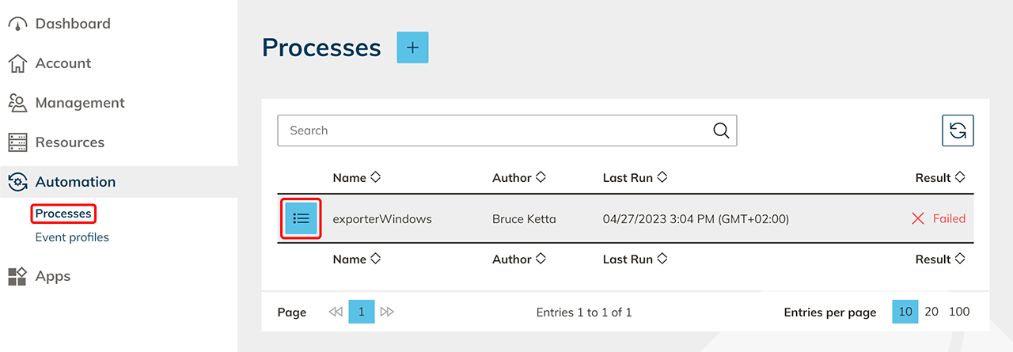Sort table by Author column header
The height and width of the screenshot is (352, 1013).
click(519, 178)
